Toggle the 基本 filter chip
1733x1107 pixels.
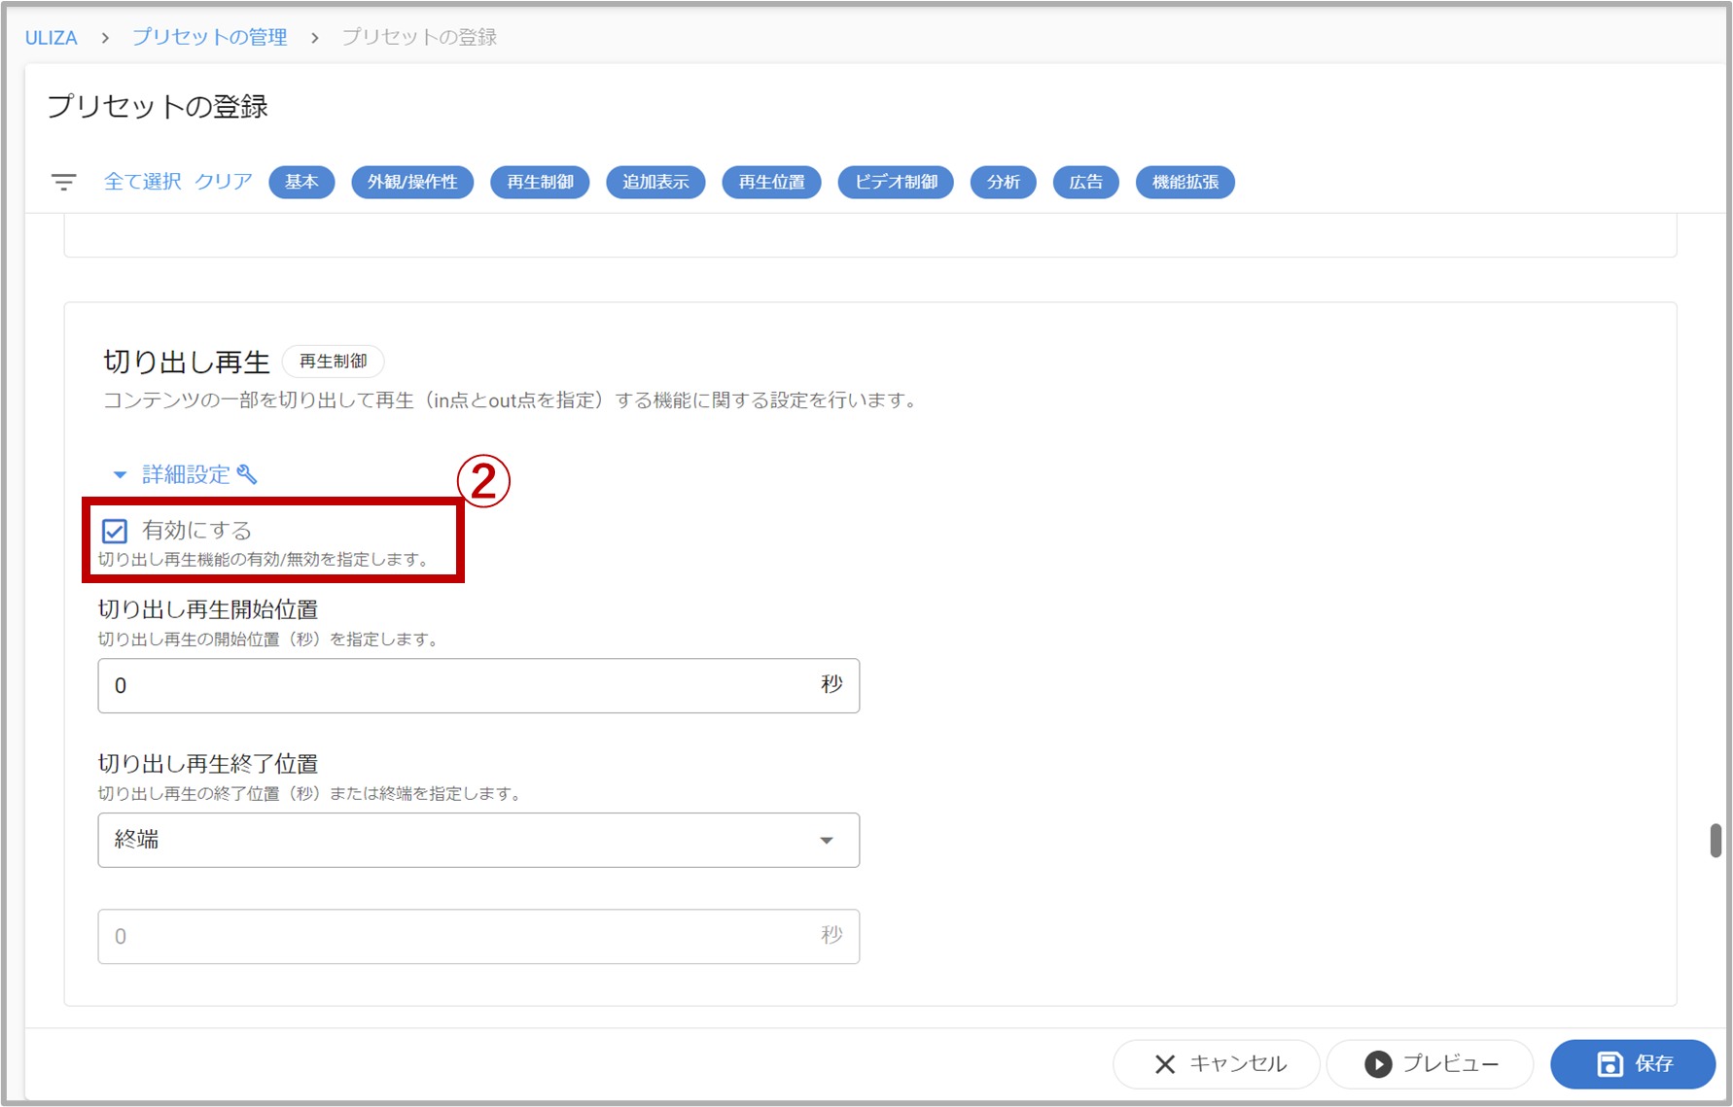click(301, 182)
